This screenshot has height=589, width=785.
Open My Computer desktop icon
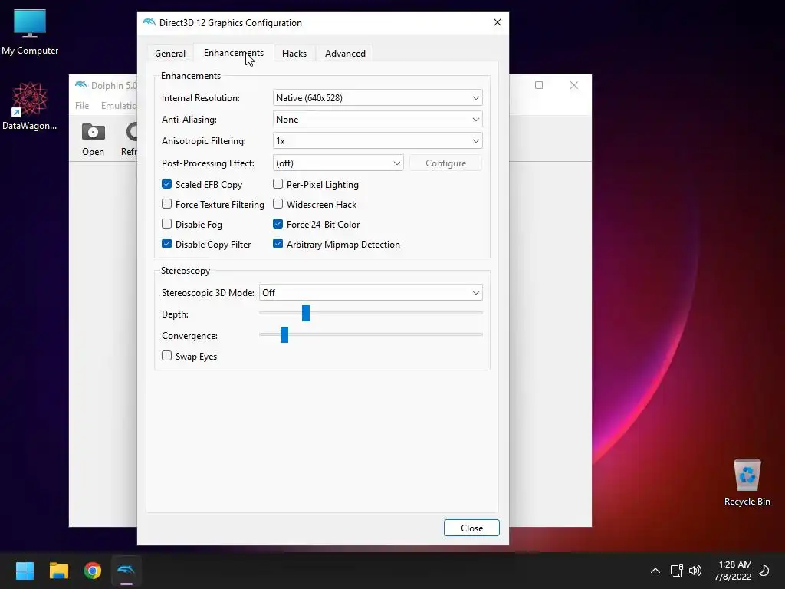[30, 32]
